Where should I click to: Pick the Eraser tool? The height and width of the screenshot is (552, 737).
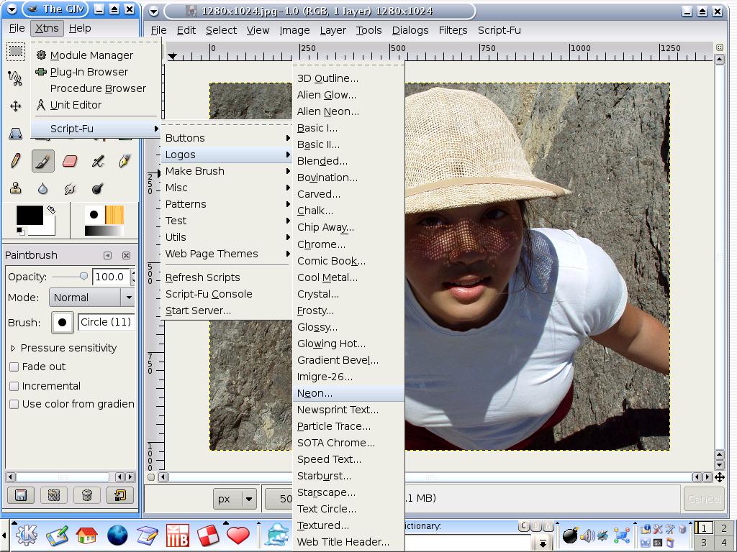click(x=70, y=161)
